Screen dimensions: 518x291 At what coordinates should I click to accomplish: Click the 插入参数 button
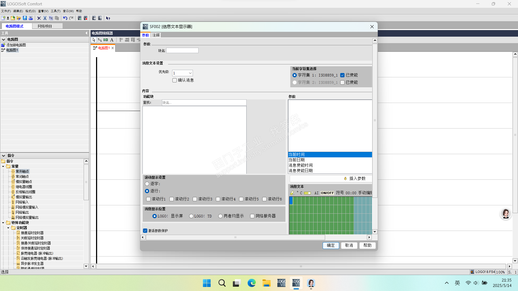point(355,178)
